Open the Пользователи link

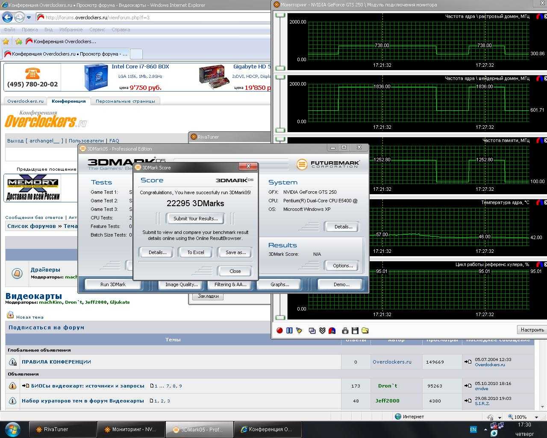[86, 141]
